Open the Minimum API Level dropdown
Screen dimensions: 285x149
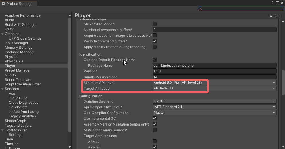(x=214, y=83)
